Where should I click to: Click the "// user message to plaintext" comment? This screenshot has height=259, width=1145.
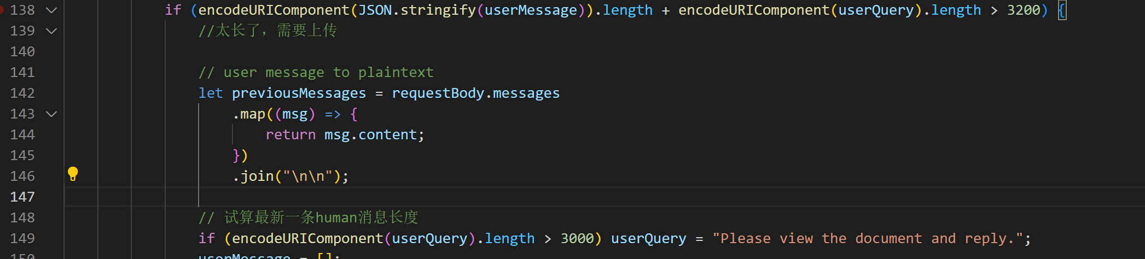(x=316, y=72)
